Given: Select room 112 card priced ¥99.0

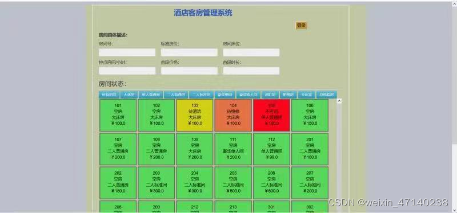Looking at the screenshot, I should [x=272, y=149].
